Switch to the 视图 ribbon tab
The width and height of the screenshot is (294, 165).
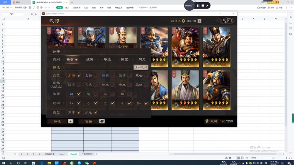(x=109, y=8)
